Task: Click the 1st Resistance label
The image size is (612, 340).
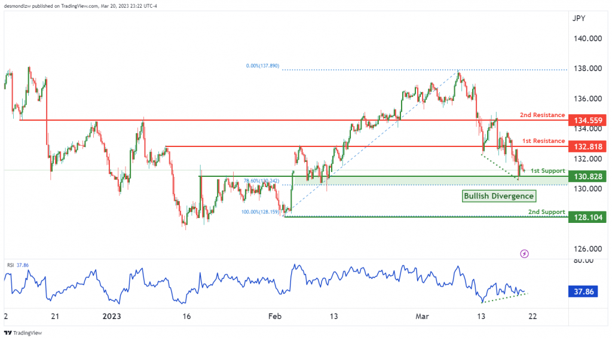Action: click(543, 141)
